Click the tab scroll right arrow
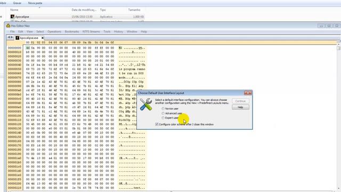This screenshot has width=341, height=192. coord(12,37)
